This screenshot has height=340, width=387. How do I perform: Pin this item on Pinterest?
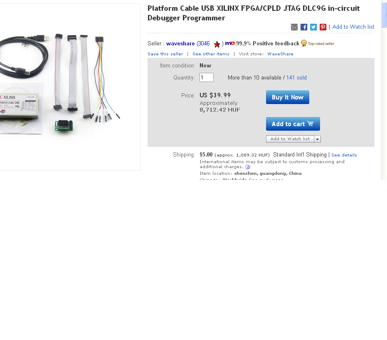coord(323,27)
